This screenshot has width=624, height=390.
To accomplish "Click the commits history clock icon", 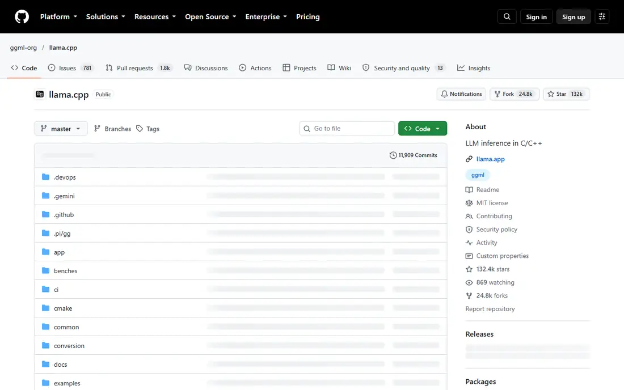I will (393, 155).
